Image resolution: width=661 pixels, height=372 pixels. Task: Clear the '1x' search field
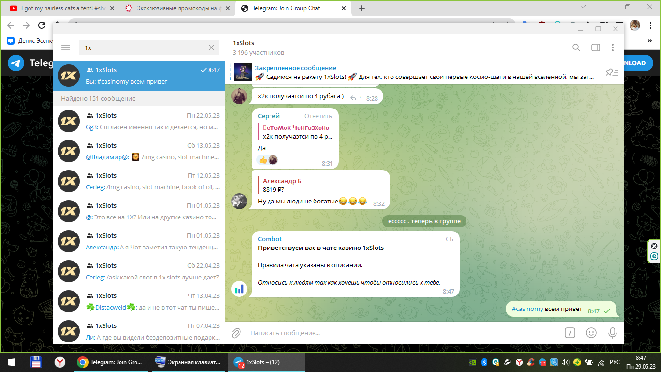pyautogui.click(x=211, y=47)
